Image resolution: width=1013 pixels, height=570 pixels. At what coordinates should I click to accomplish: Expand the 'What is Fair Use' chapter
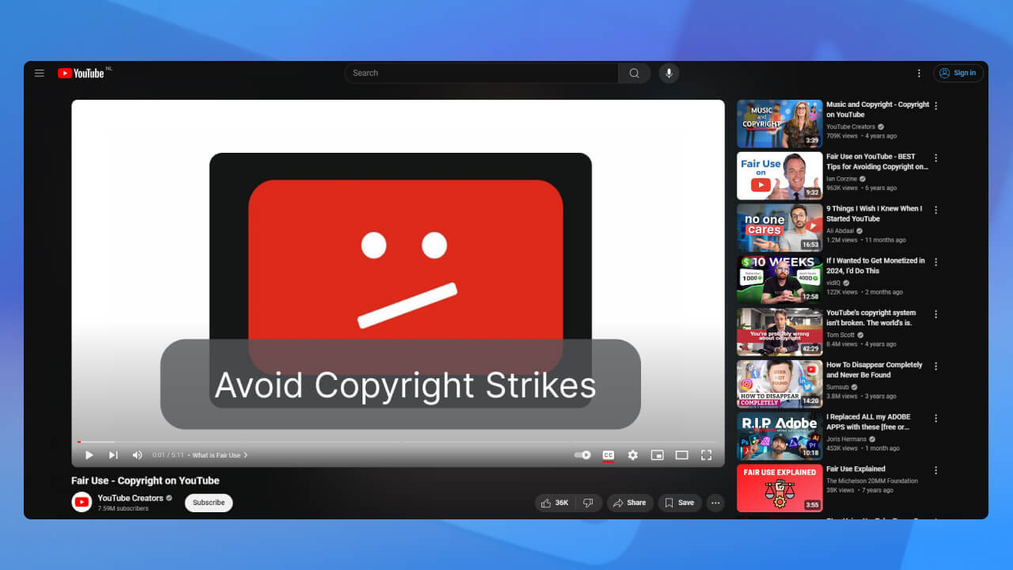[220, 455]
